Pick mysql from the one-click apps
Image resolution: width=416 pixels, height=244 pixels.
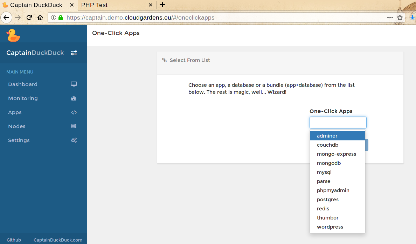(338, 172)
